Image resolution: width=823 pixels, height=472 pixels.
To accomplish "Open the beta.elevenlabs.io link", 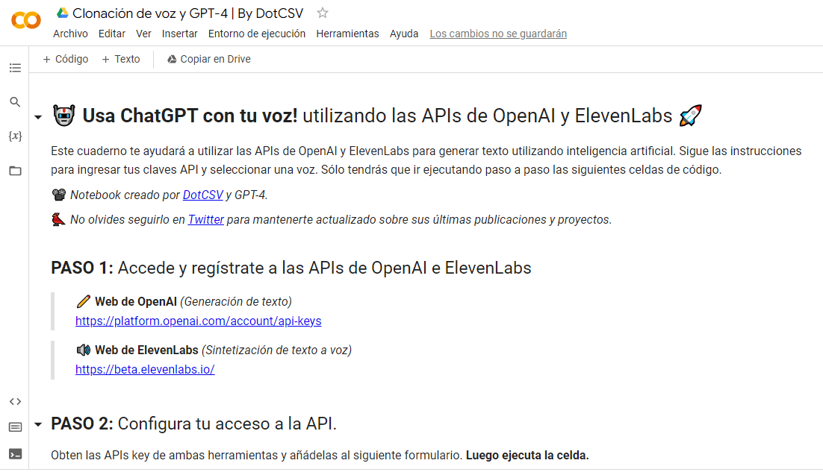I will [145, 369].
